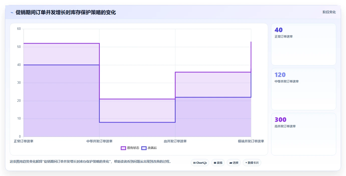Image resolution: width=346 pixels, height=176 pixels.
Task: Click the y-axis value 30
Action: tap(19, 83)
